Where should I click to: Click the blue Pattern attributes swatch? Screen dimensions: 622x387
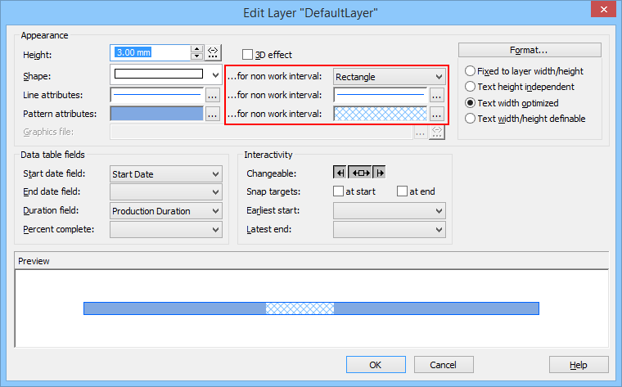point(156,114)
